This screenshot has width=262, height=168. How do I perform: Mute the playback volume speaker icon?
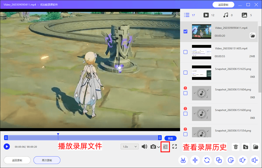click(144, 147)
